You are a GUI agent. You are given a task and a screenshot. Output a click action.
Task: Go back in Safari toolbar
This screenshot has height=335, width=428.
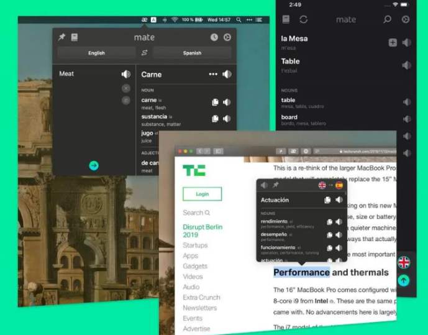pyautogui.click(x=200, y=151)
